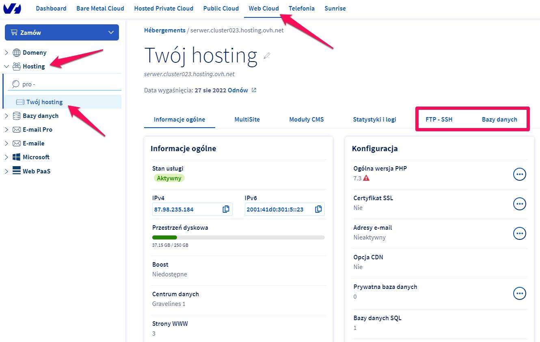Image resolution: width=540 pixels, height=342 pixels.
Task: Click the search magnifier icon in sidebar
Action: pos(16,84)
